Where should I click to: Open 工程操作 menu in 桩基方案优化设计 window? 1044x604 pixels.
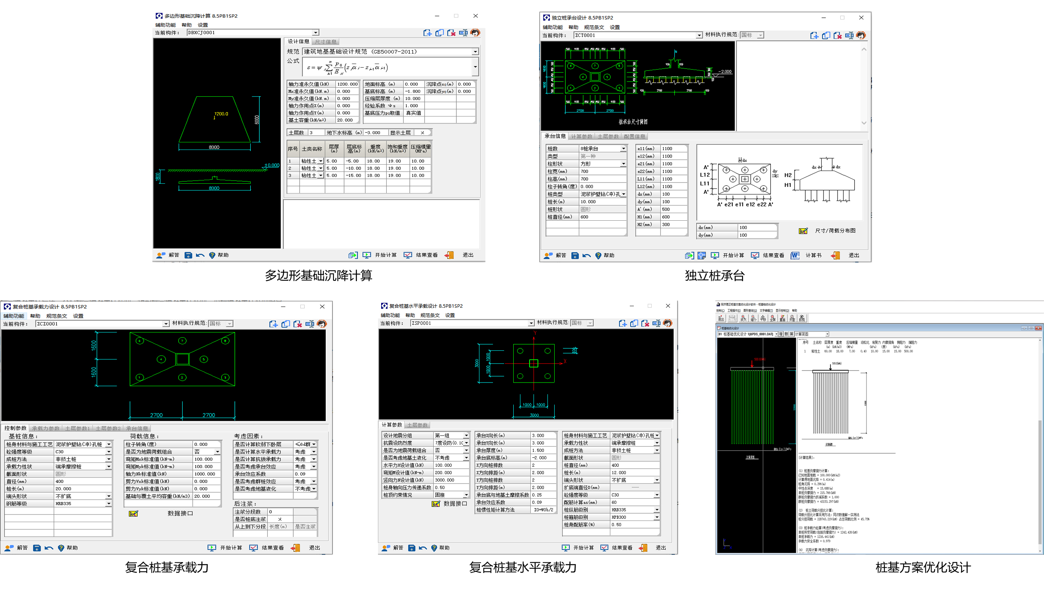(734, 311)
